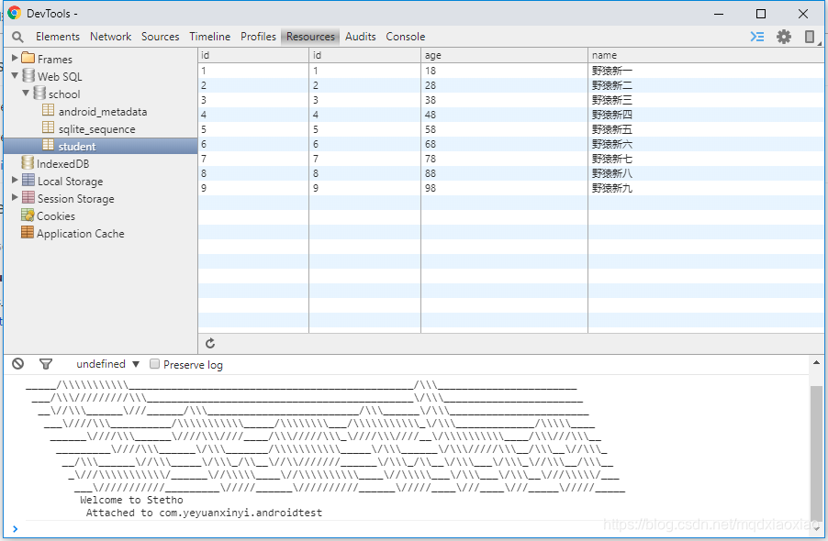Switch to the Elements tab

pyautogui.click(x=58, y=37)
